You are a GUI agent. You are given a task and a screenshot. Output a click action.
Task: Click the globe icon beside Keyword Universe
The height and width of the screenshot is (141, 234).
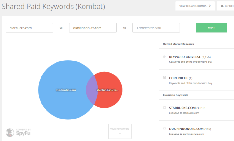point(164,57)
